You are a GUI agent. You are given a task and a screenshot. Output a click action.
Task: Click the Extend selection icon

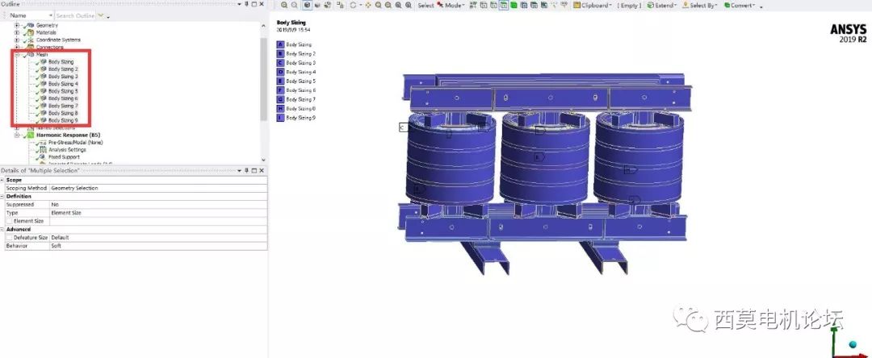point(651,5)
